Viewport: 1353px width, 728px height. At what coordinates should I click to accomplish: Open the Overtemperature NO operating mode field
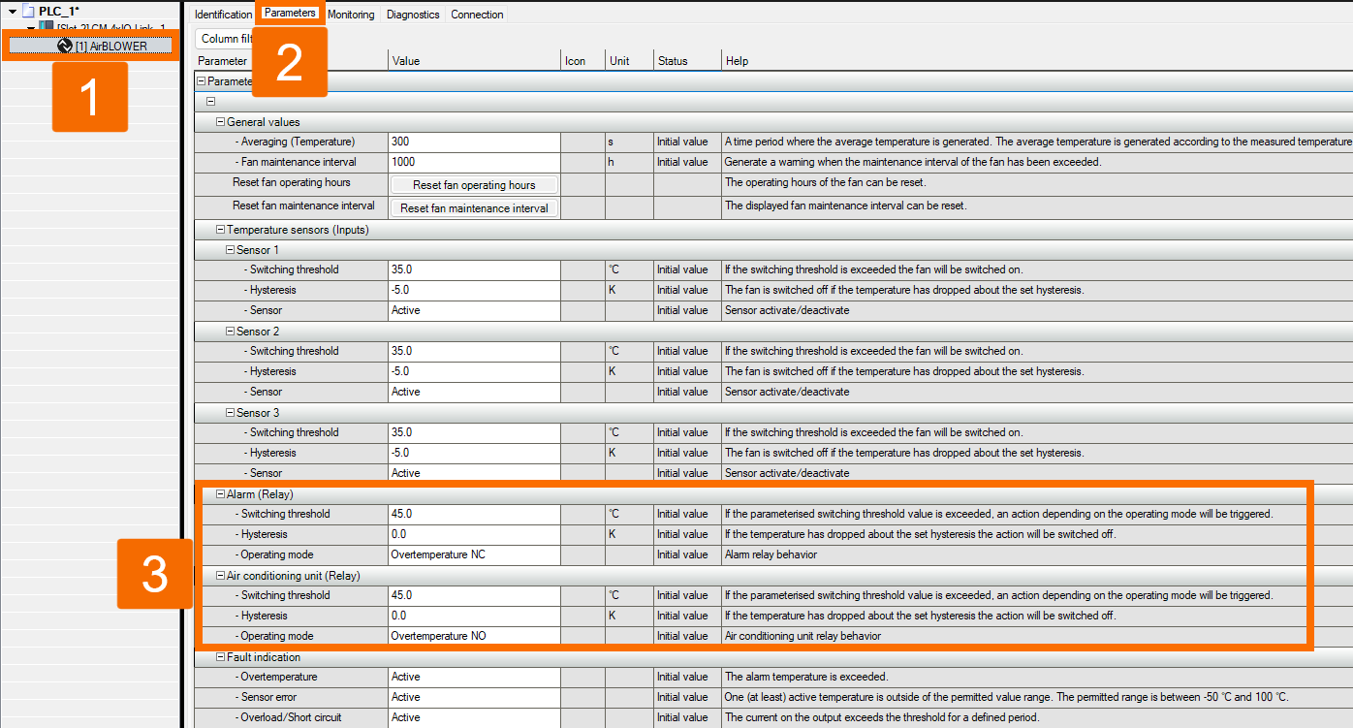474,636
